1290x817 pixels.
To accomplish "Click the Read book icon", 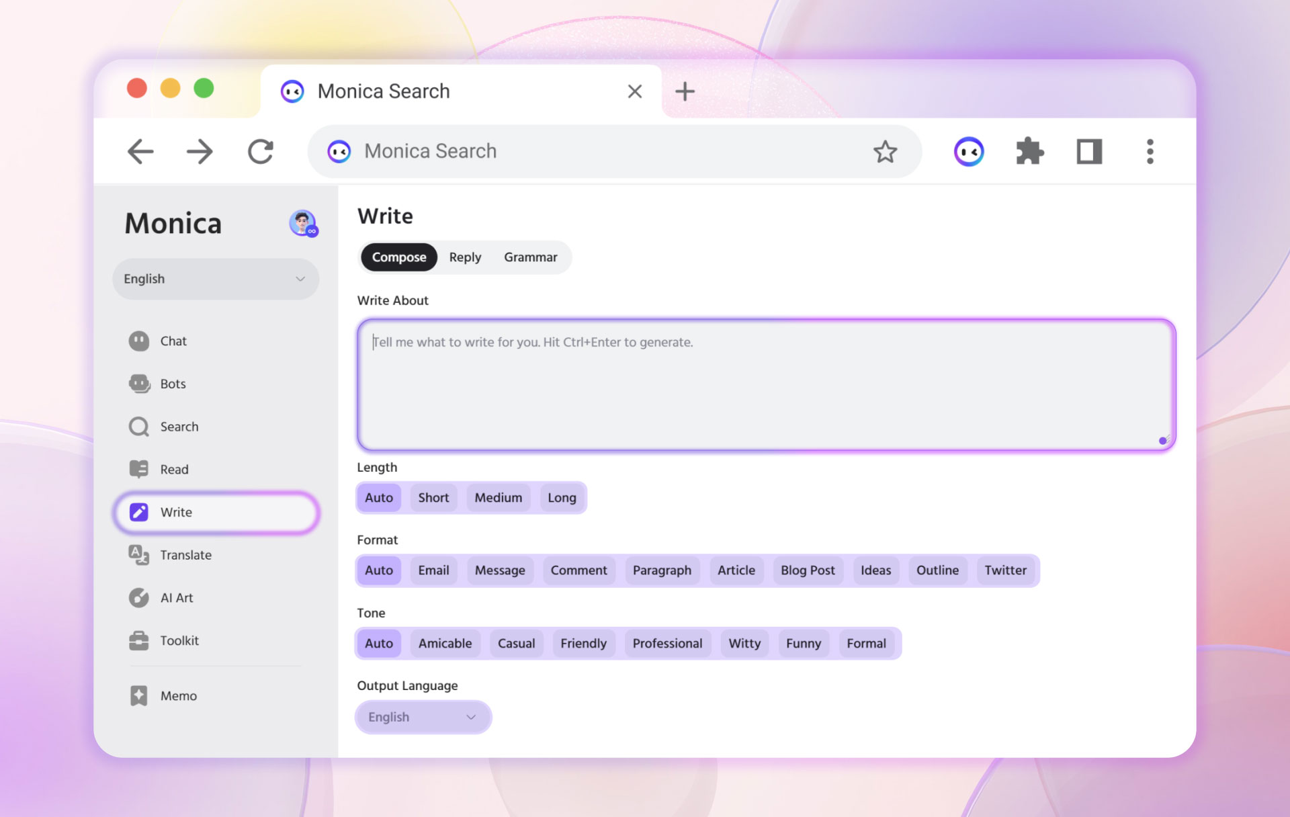I will point(139,469).
